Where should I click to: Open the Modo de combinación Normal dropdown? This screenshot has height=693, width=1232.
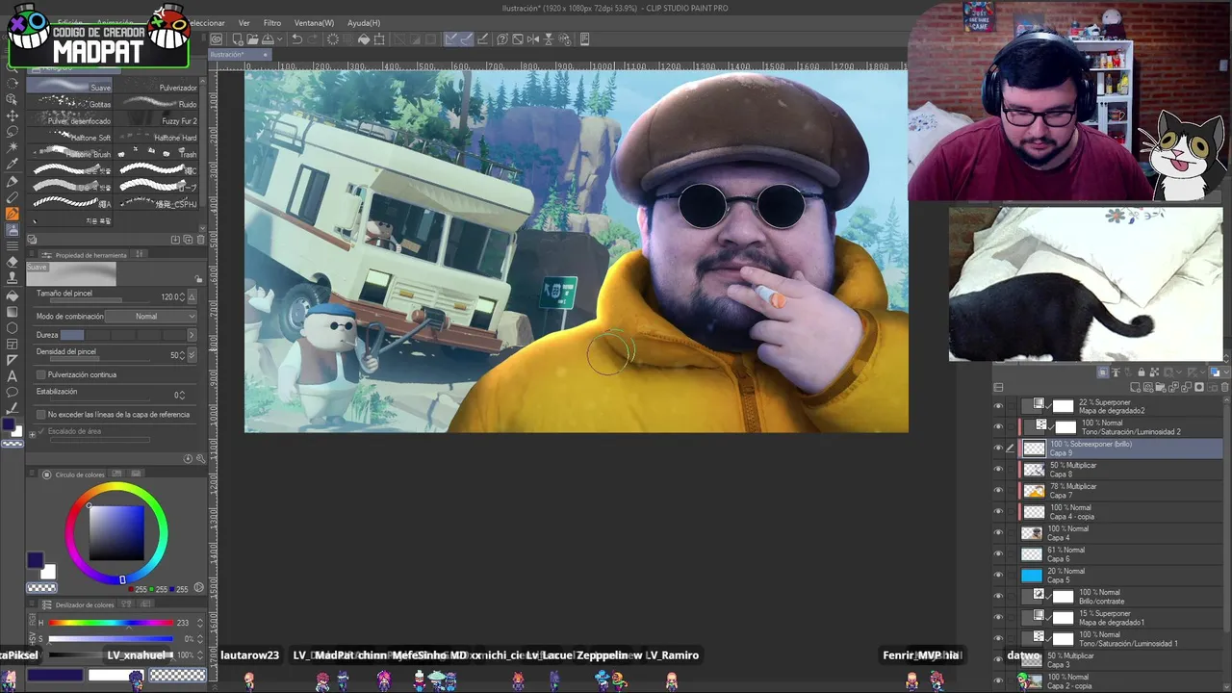click(x=151, y=317)
